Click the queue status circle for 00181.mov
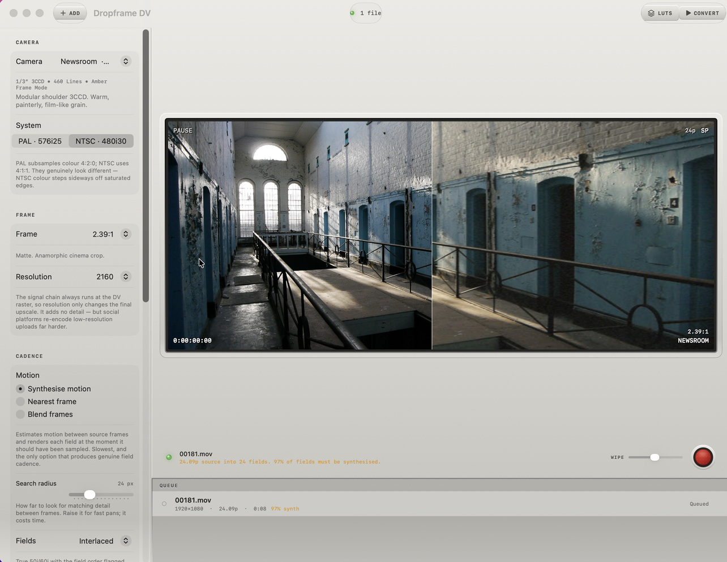Image resolution: width=727 pixels, height=562 pixels. tap(164, 504)
